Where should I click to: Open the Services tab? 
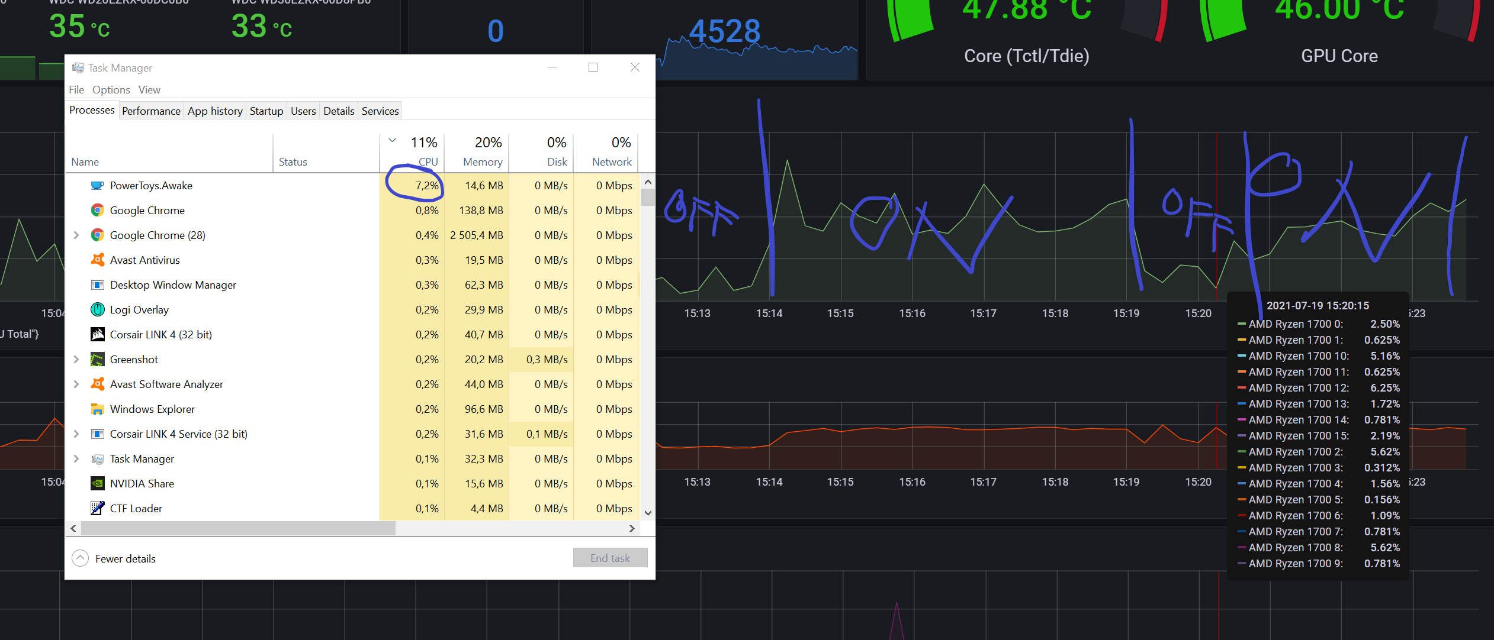click(x=380, y=111)
